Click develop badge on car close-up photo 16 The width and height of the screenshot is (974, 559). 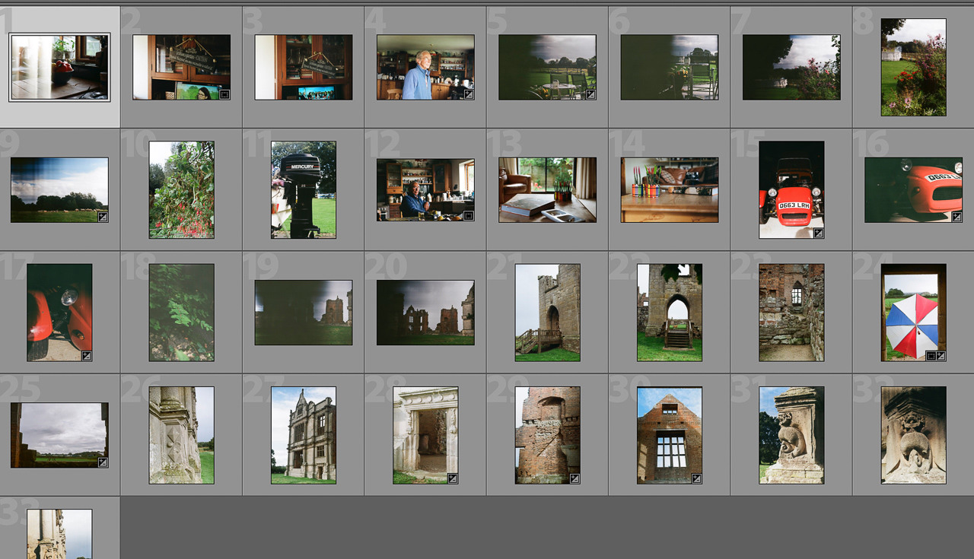[x=956, y=217]
